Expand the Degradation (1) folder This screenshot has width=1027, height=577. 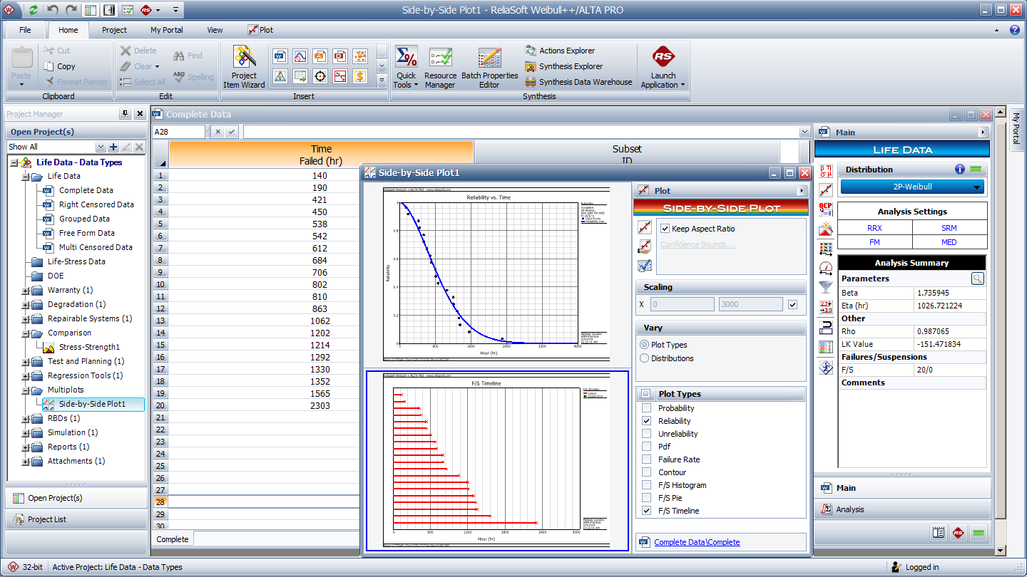pyautogui.click(x=26, y=305)
